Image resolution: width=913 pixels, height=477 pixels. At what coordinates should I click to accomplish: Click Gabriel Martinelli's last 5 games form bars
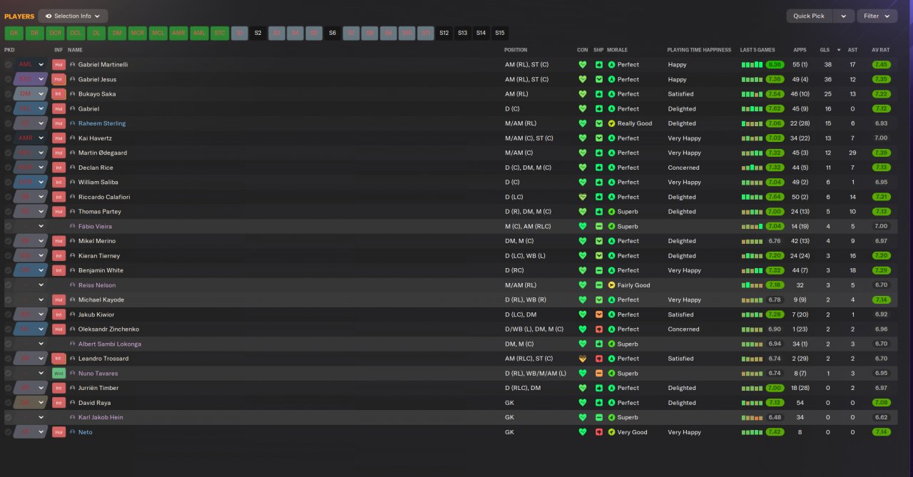pos(752,65)
